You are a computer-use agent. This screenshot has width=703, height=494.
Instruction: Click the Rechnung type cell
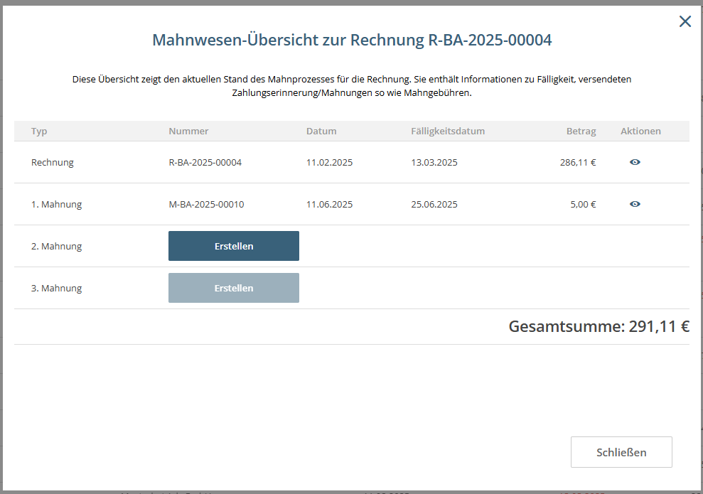[53, 162]
